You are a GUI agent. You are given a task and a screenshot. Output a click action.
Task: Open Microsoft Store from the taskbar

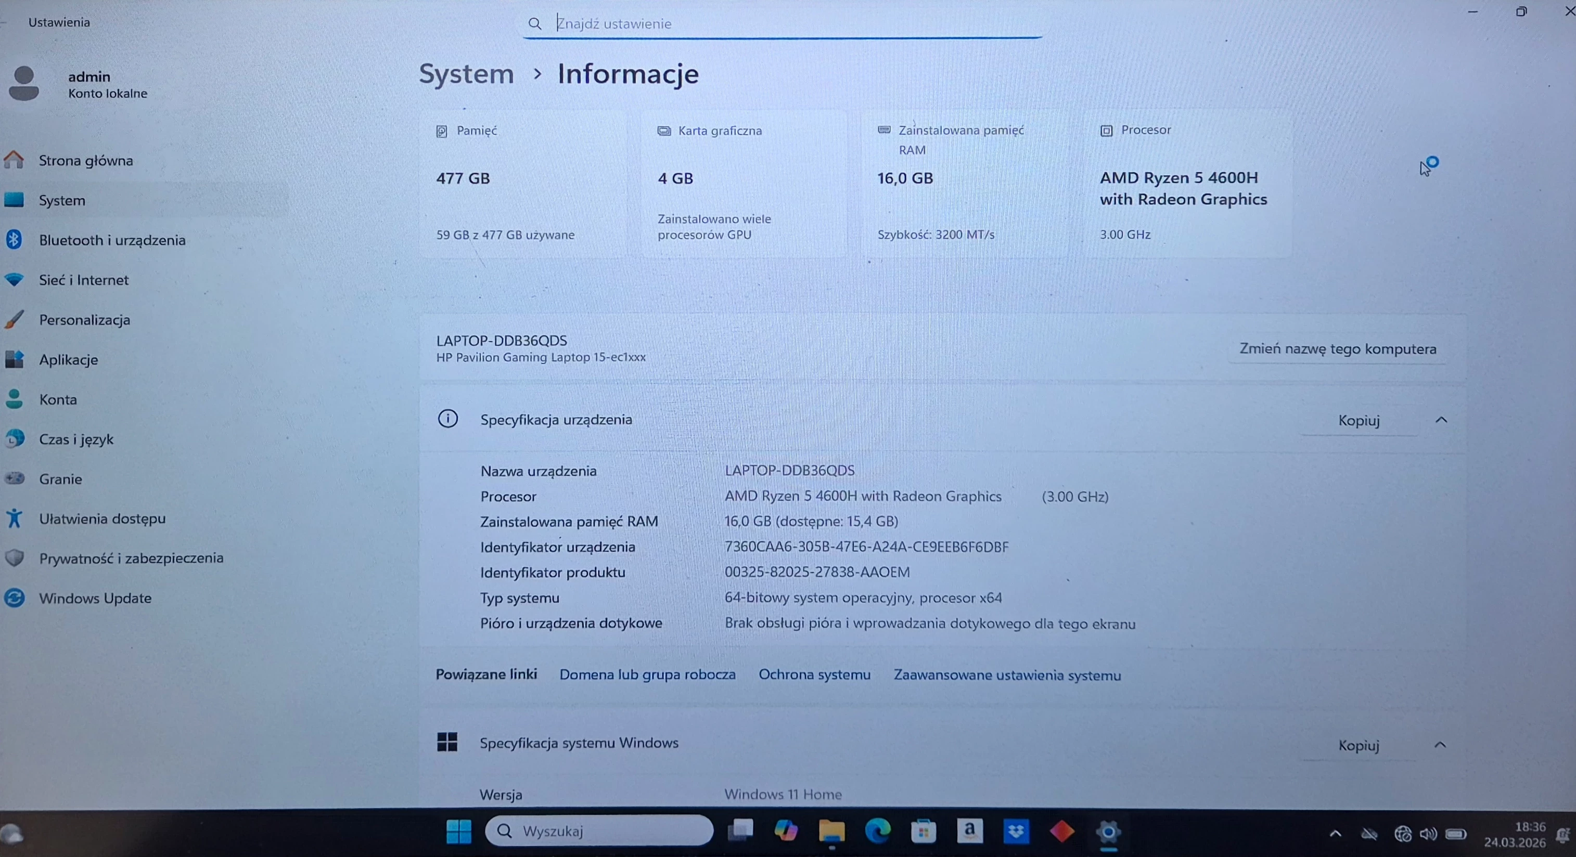(924, 832)
